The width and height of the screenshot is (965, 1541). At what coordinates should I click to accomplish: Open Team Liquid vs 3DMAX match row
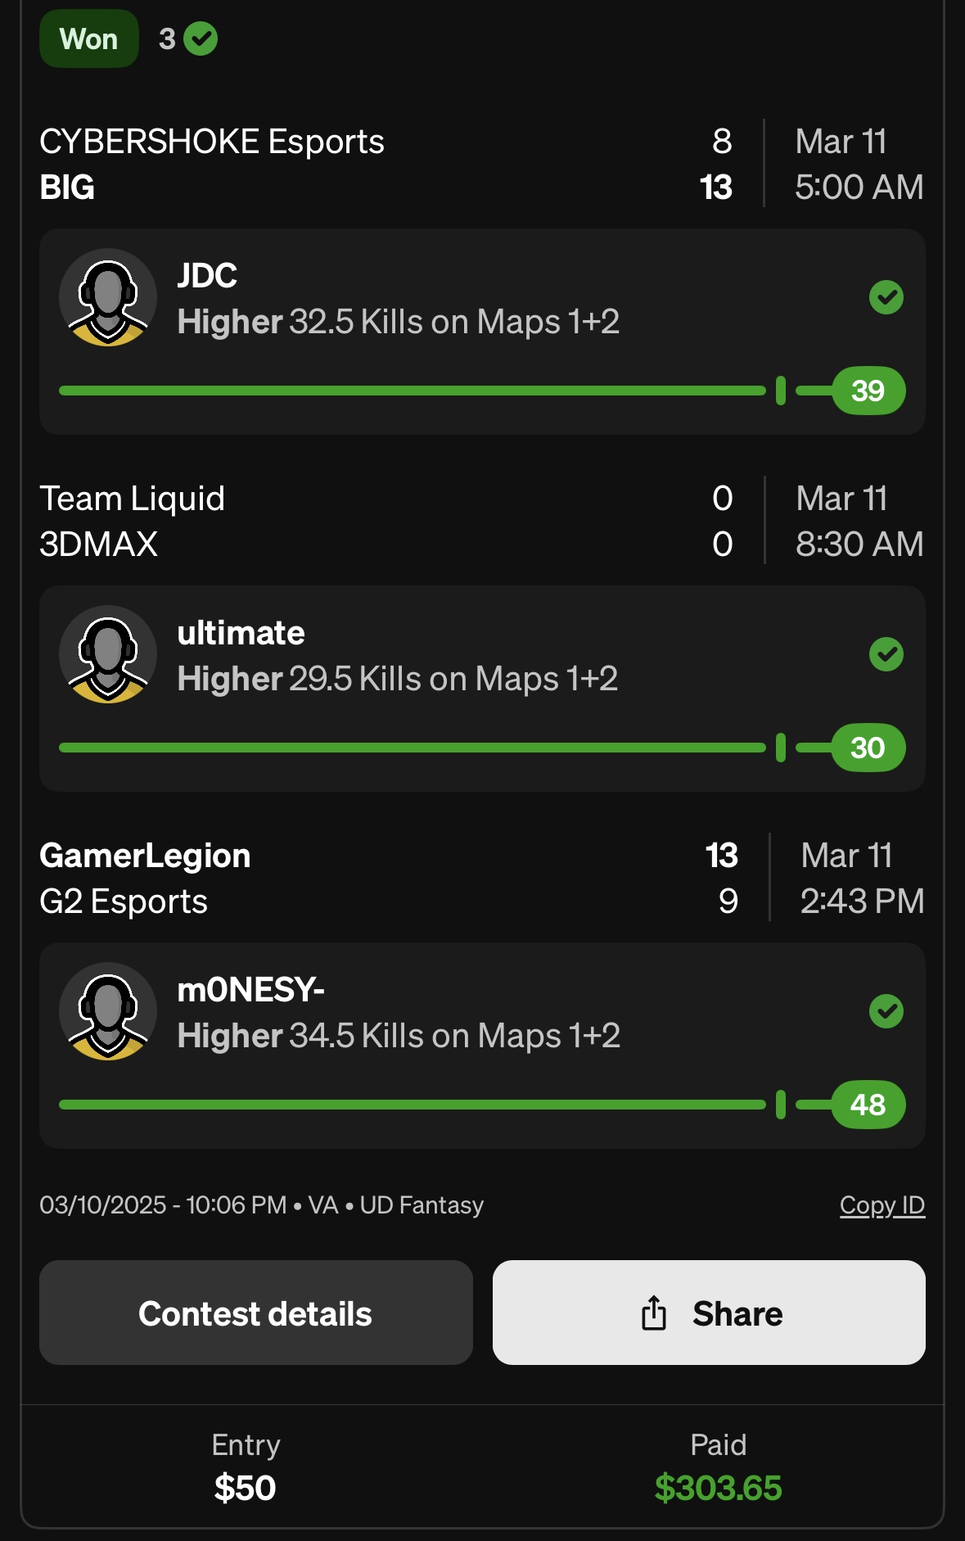(x=482, y=521)
